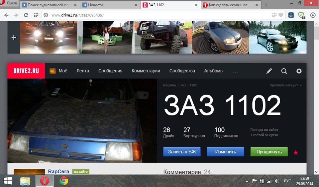This screenshot has width=319, height=187.
Task: Switch the РУС input language
Action: [287, 181]
